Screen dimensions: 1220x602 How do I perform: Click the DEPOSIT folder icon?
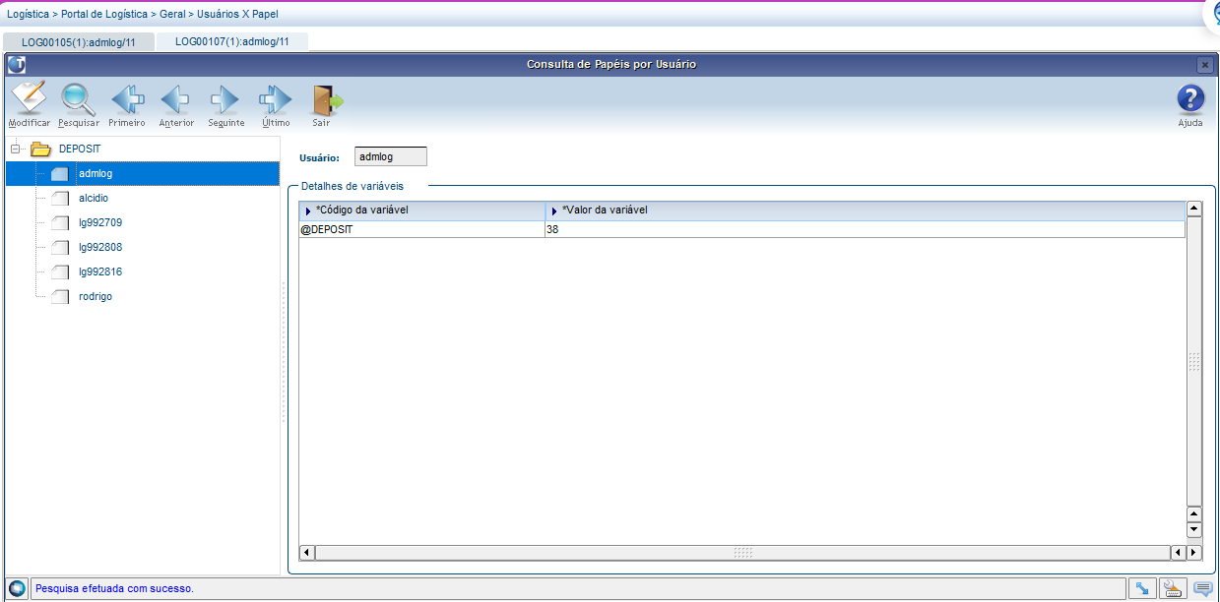click(x=40, y=150)
